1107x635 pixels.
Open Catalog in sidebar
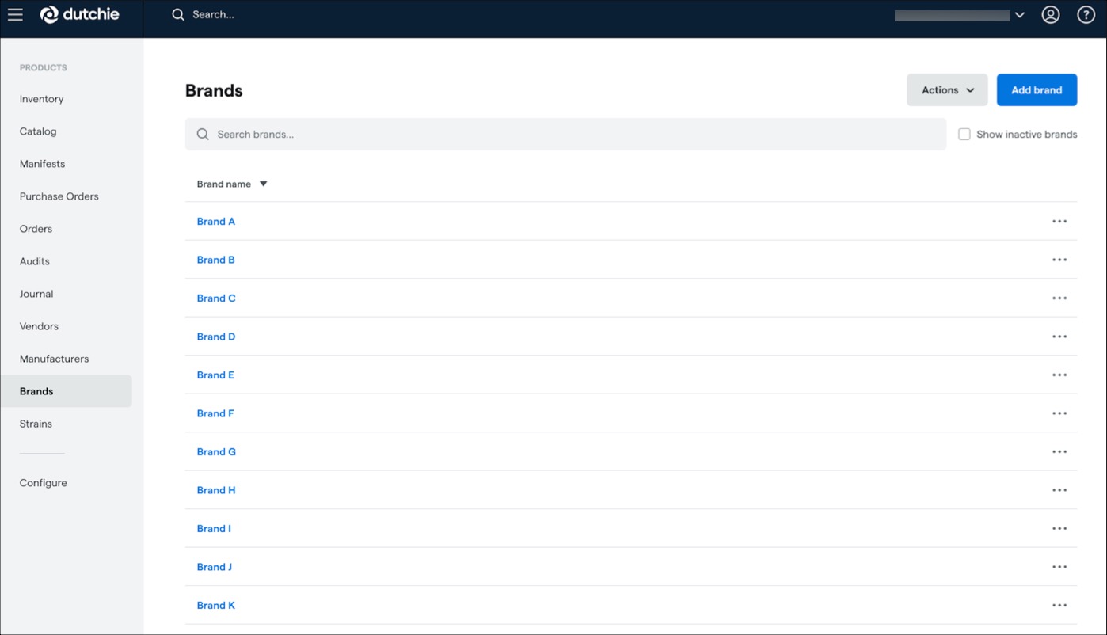coord(38,131)
